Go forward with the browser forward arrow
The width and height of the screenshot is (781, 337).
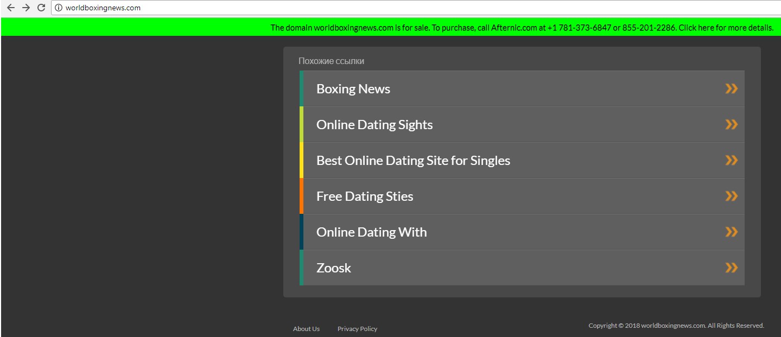point(26,8)
